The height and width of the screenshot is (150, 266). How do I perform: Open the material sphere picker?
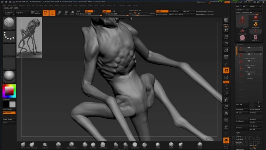9,76
